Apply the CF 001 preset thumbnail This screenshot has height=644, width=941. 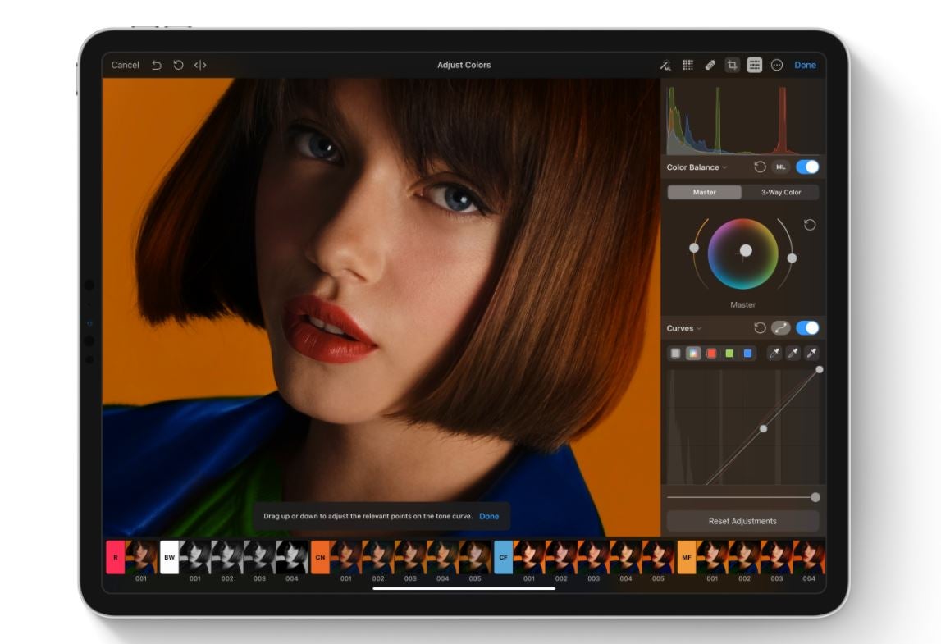pos(528,557)
